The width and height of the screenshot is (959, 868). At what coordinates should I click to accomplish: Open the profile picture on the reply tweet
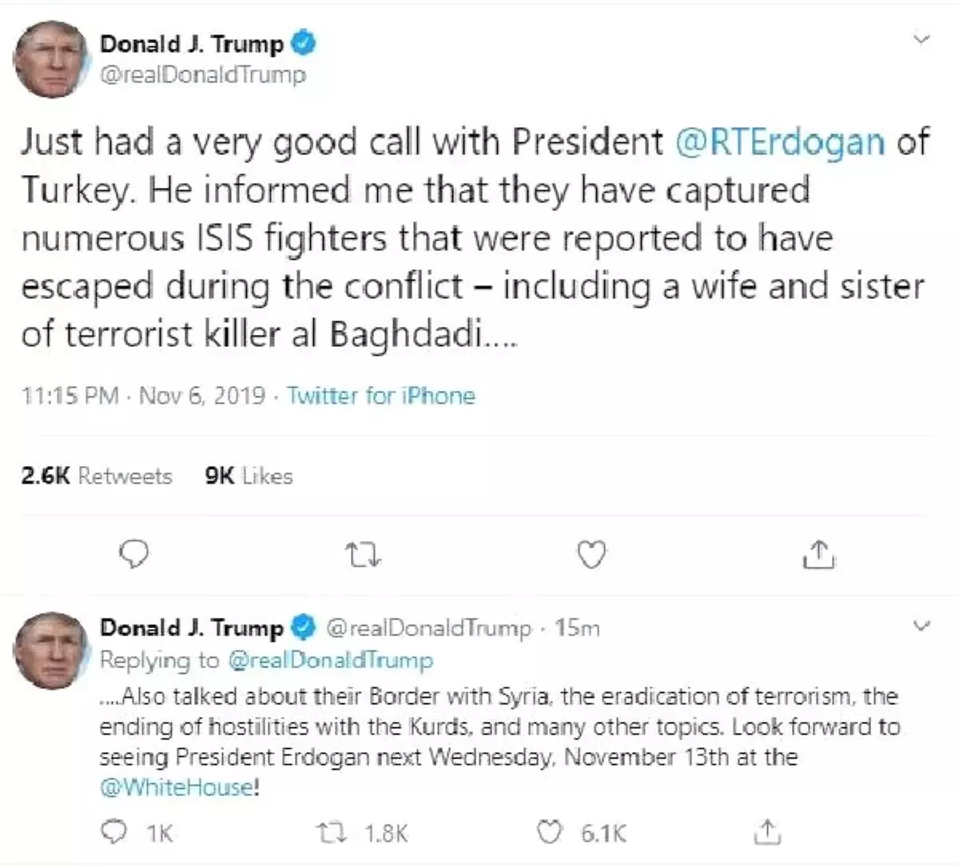51,651
